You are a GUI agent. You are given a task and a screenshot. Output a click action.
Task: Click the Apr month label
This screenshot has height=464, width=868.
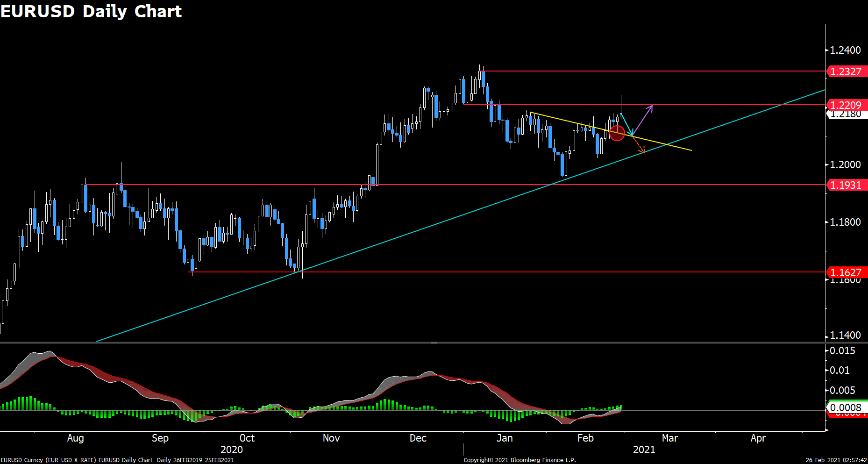758,438
